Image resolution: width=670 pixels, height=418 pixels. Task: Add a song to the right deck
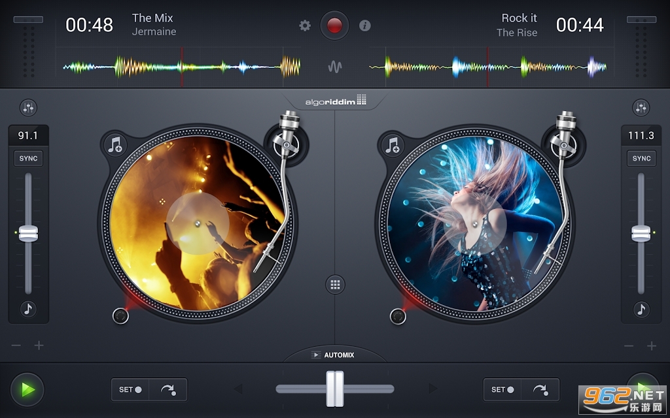click(x=393, y=144)
